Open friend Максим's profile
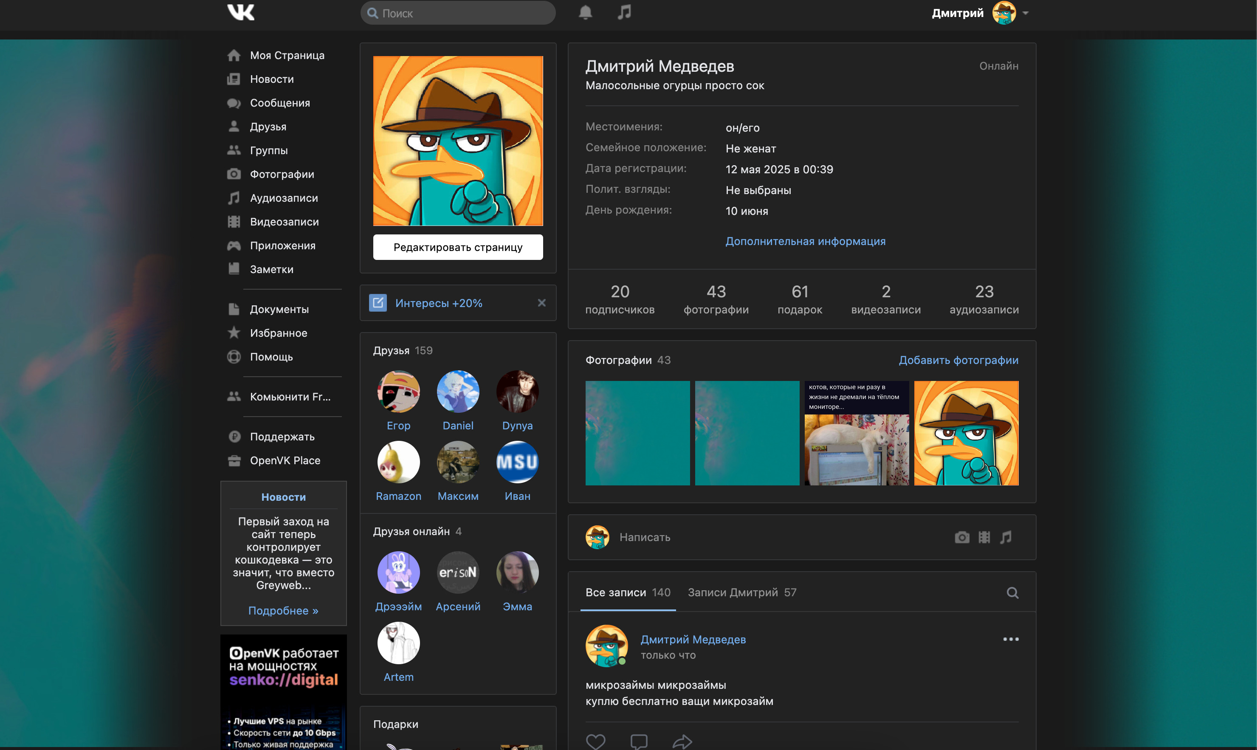The width and height of the screenshot is (1257, 750). (x=458, y=471)
